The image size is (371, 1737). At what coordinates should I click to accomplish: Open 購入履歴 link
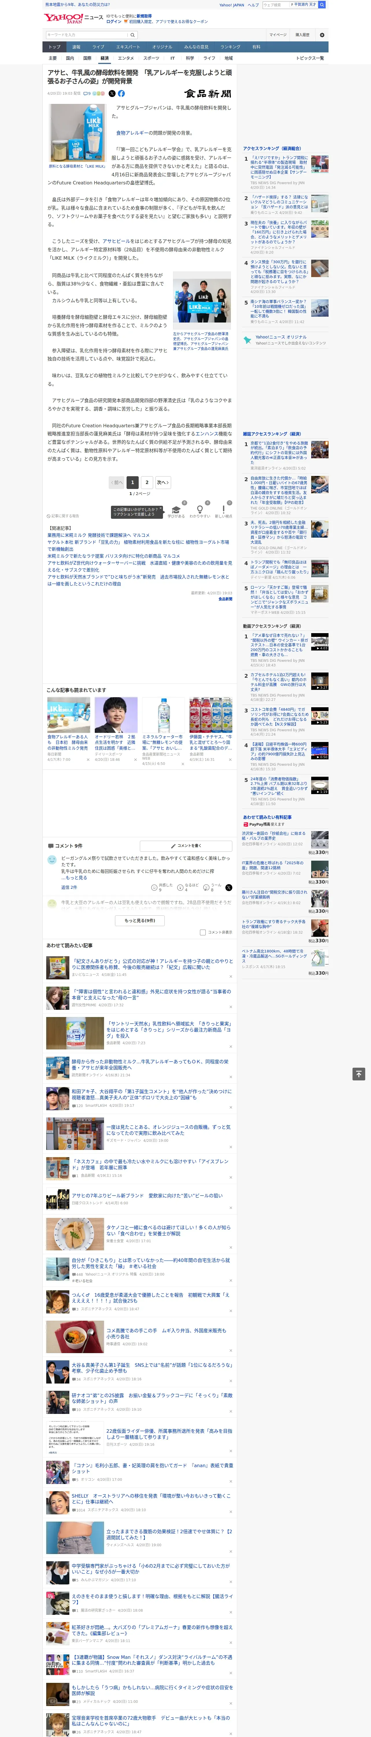[302, 35]
